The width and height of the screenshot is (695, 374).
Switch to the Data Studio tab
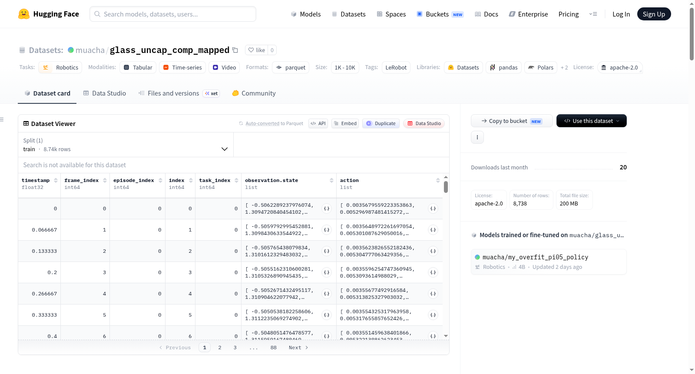(105, 93)
